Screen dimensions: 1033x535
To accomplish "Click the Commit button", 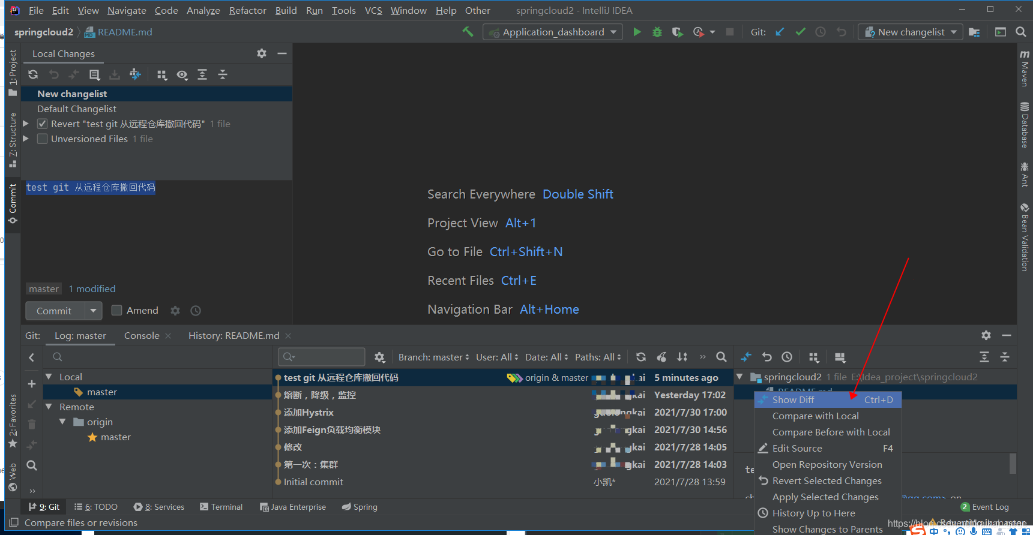I will pos(54,311).
